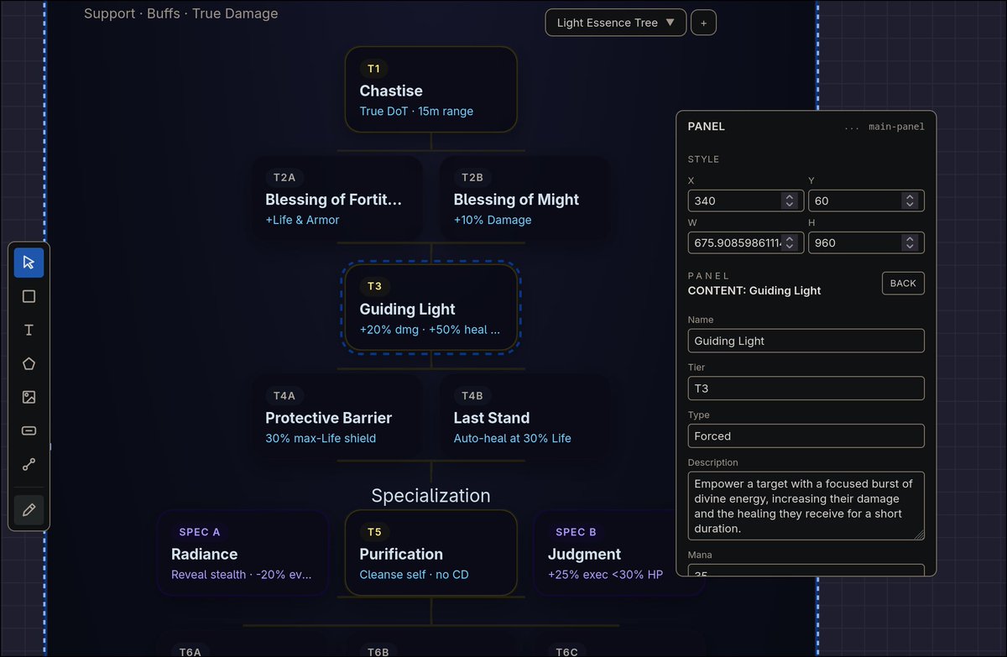Screen dimensions: 1007x657
Task: Select the rectangle tool
Action: [x=29, y=296]
